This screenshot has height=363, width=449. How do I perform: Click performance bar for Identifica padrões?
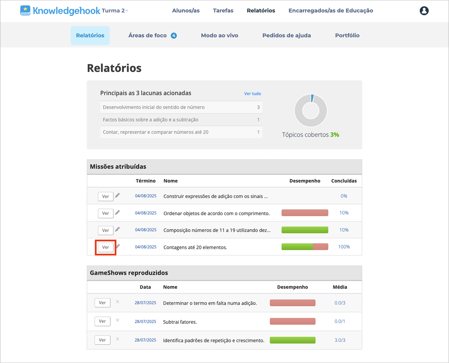(293, 340)
